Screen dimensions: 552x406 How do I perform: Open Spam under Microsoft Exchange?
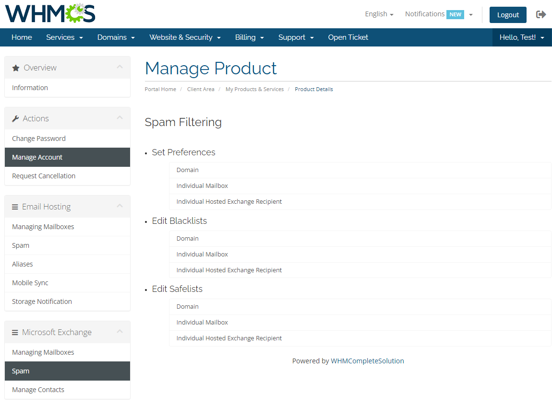click(67, 371)
